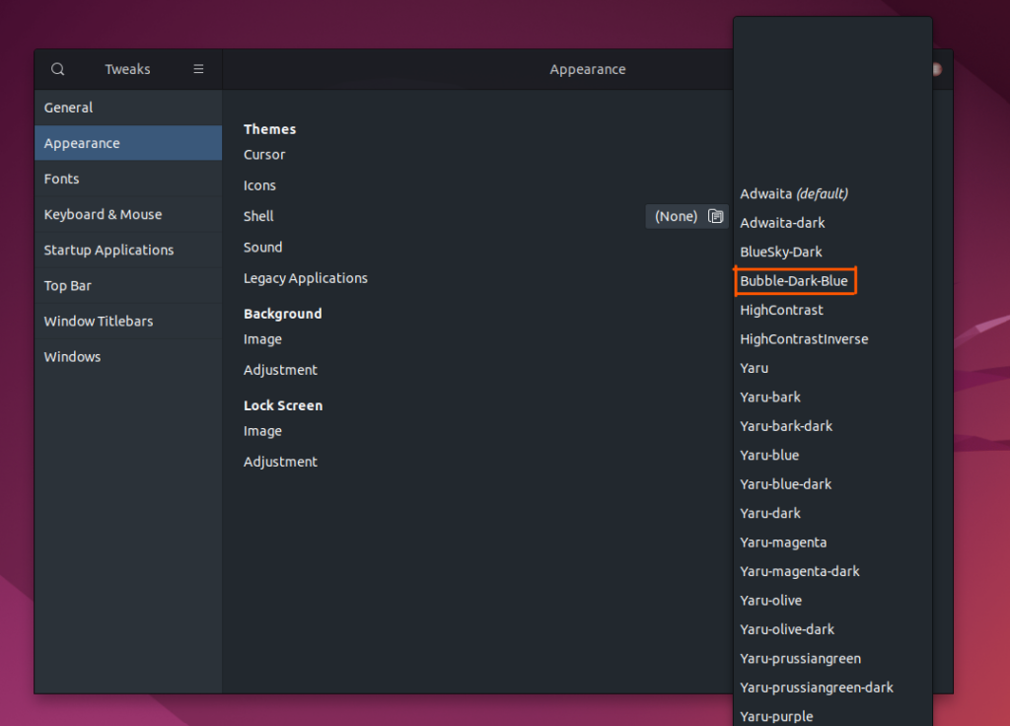Image resolution: width=1010 pixels, height=726 pixels.
Task: Switch to the General section
Action: (x=127, y=107)
